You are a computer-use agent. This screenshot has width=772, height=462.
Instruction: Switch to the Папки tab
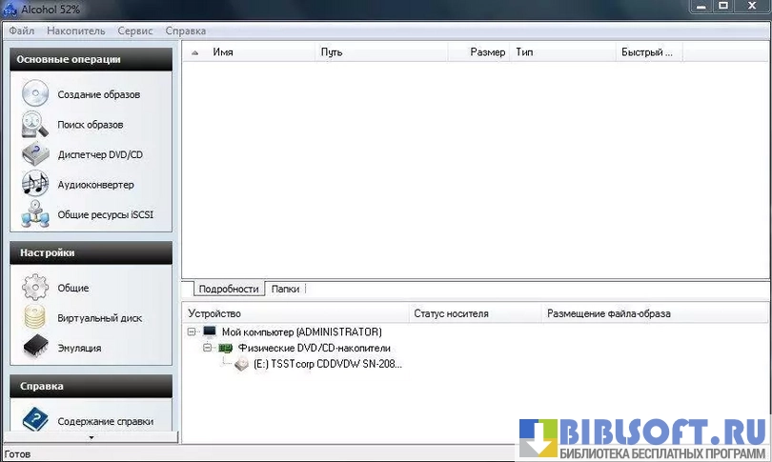click(285, 289)
